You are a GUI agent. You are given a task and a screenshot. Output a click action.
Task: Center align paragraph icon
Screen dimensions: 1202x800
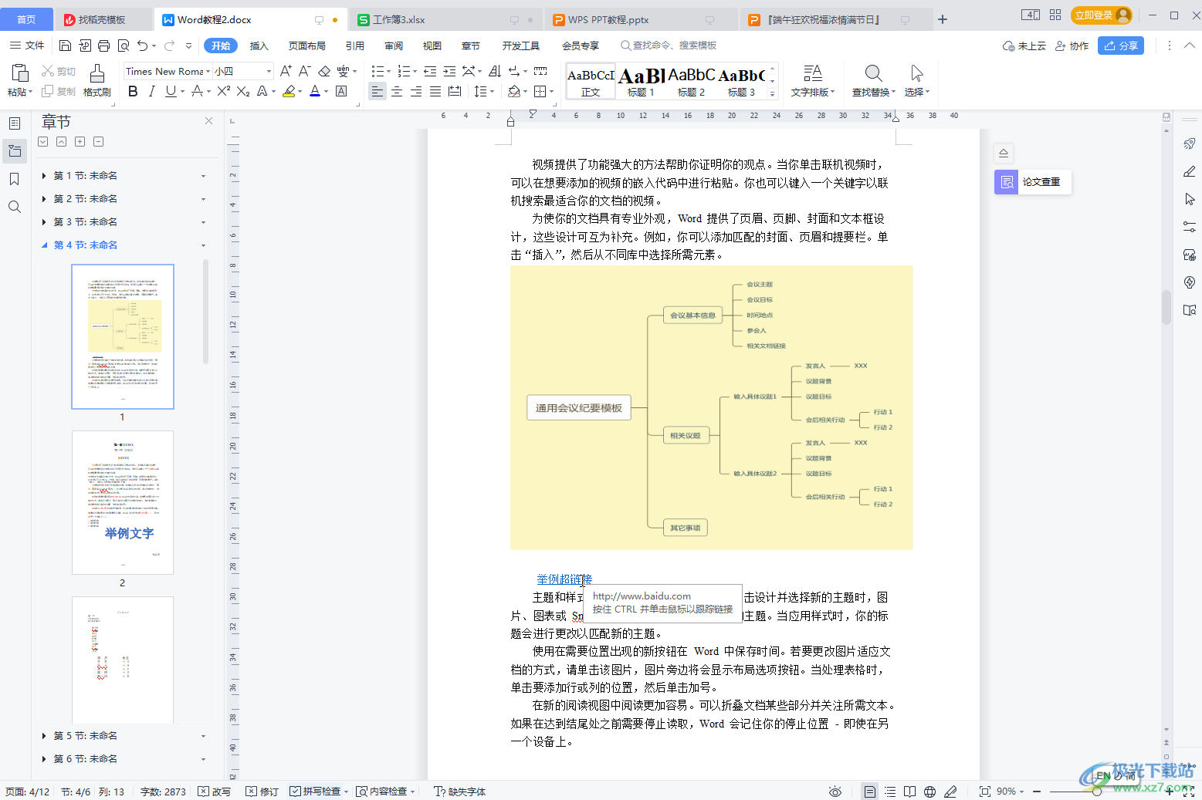397,91
